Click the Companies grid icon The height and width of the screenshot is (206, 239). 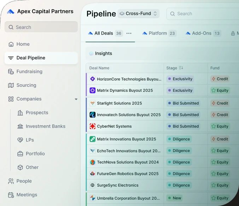(11, 99)
